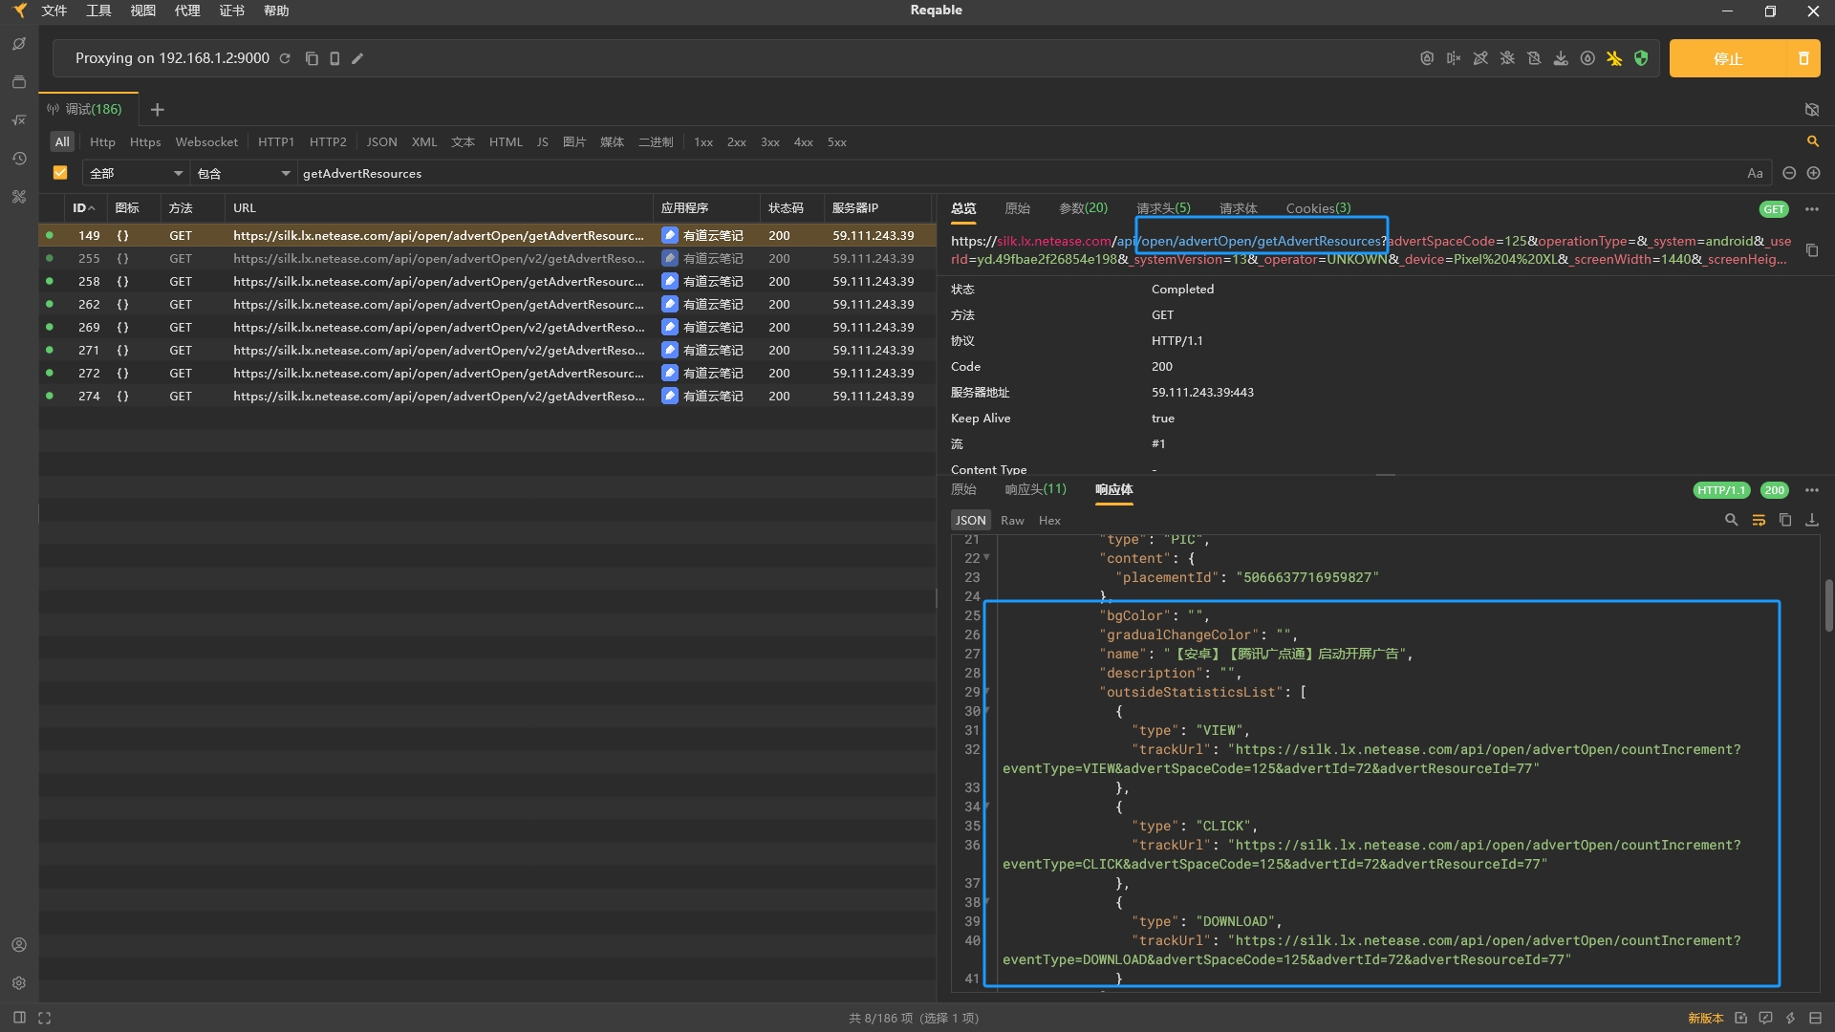Edit proxy address with pencil icon
The height and width of the screenshot is (1032, 1835).
[x=357, y=58]
